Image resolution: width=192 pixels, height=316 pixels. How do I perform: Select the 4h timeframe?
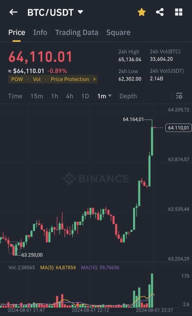(70, 96)
